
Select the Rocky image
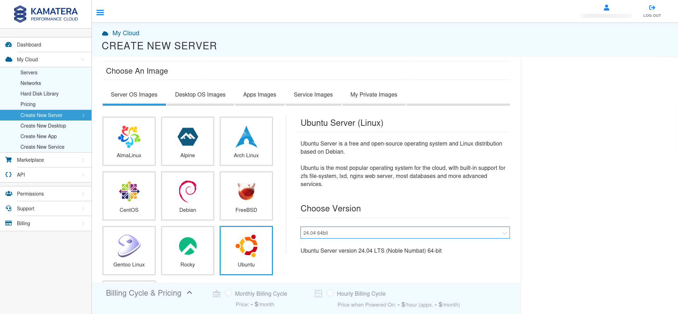[188, 251]
